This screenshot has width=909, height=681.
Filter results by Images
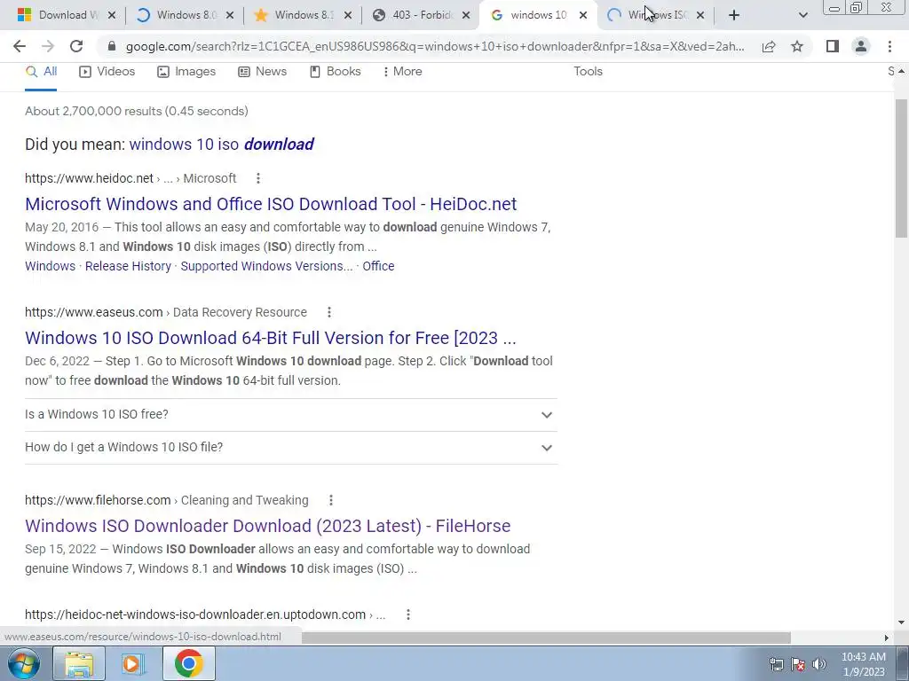point(186,71)
